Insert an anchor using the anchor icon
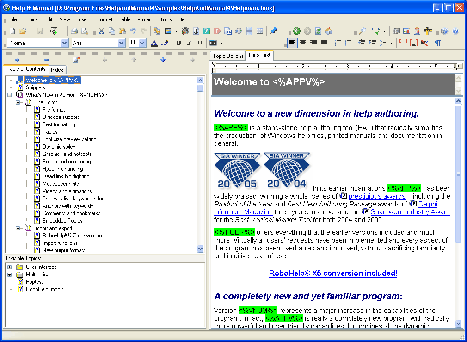This screenshot has height=342, width=467. tap(196, 31)
